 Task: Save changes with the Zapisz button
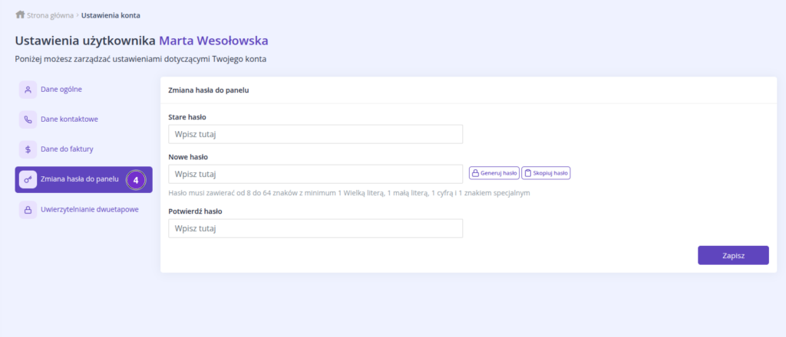click(732, 255)
